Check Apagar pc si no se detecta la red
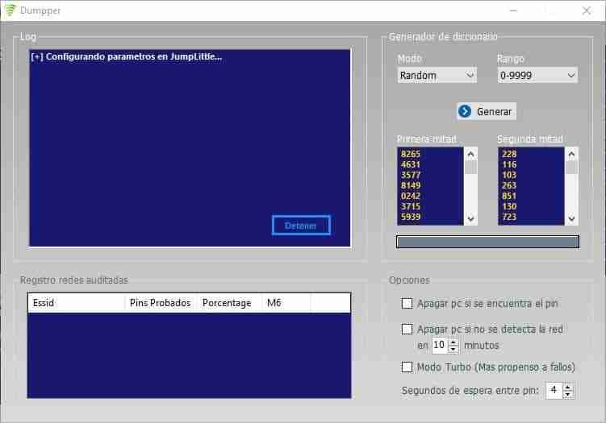The image size is (606, 423). point(407,330)
